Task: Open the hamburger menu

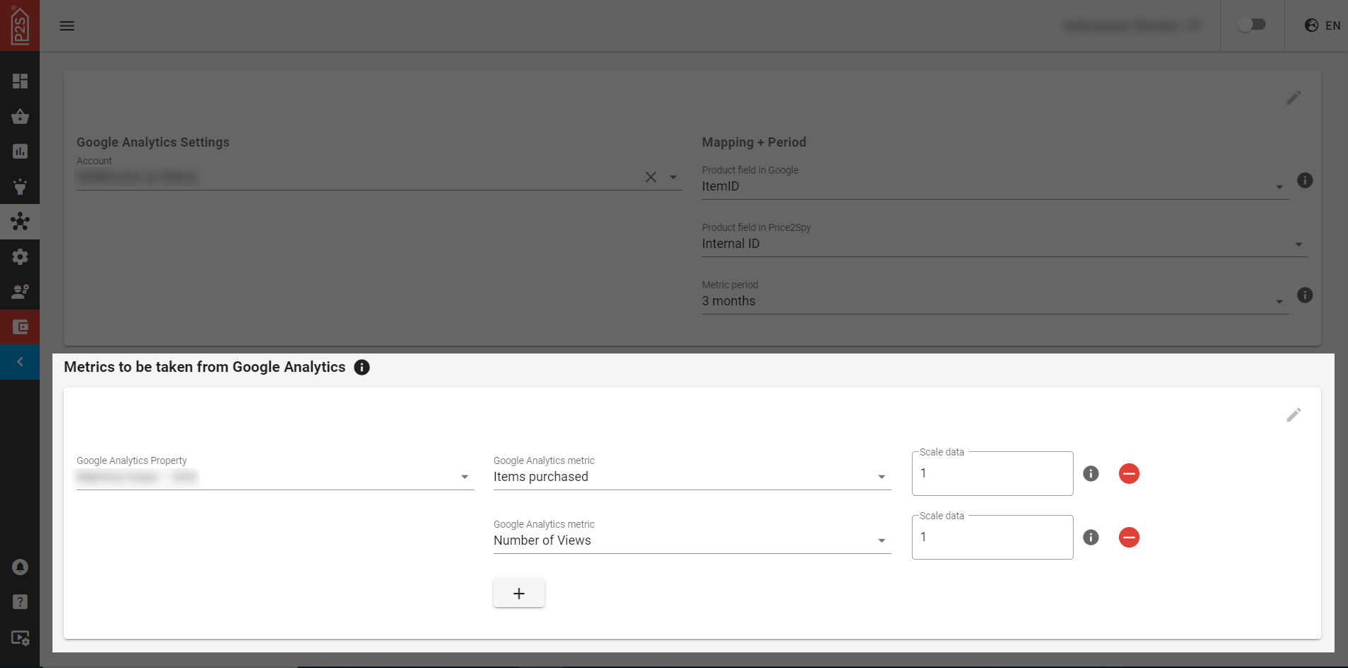Action: pos(67,26)
